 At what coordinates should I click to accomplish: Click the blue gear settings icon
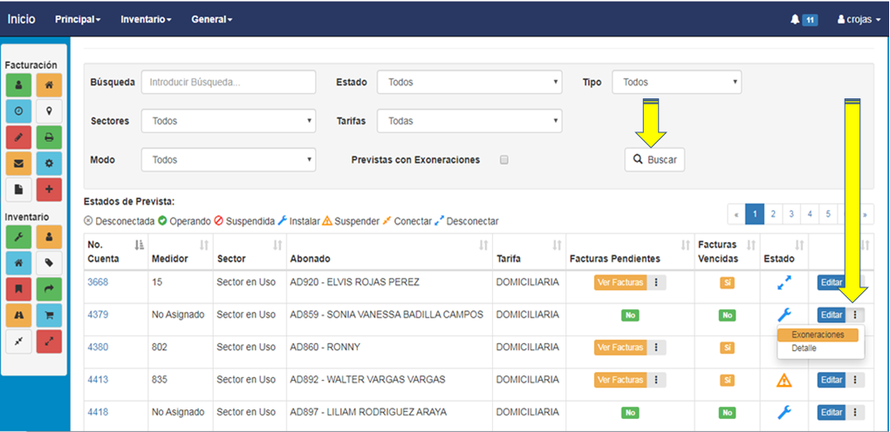point(49,163)
